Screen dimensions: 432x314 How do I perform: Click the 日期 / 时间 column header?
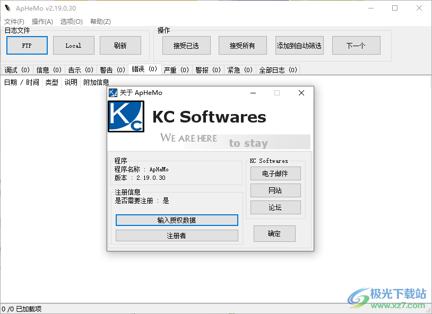tap(21, 82)
